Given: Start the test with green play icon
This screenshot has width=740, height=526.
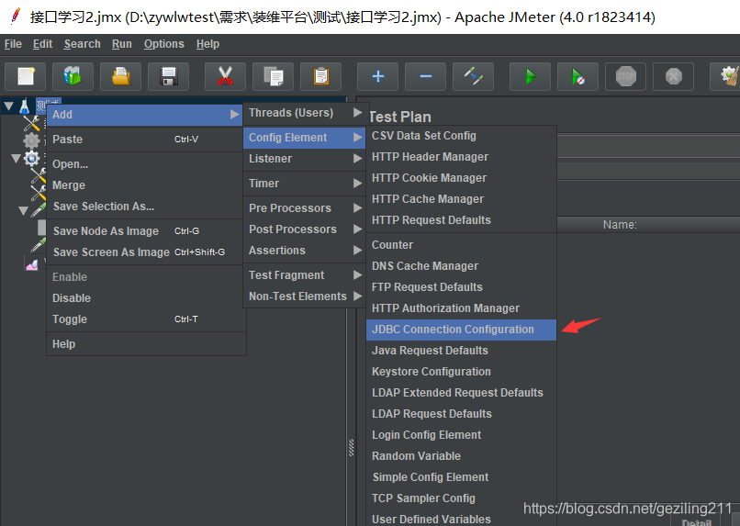Looking at the screenshot, I should point(531,76).
